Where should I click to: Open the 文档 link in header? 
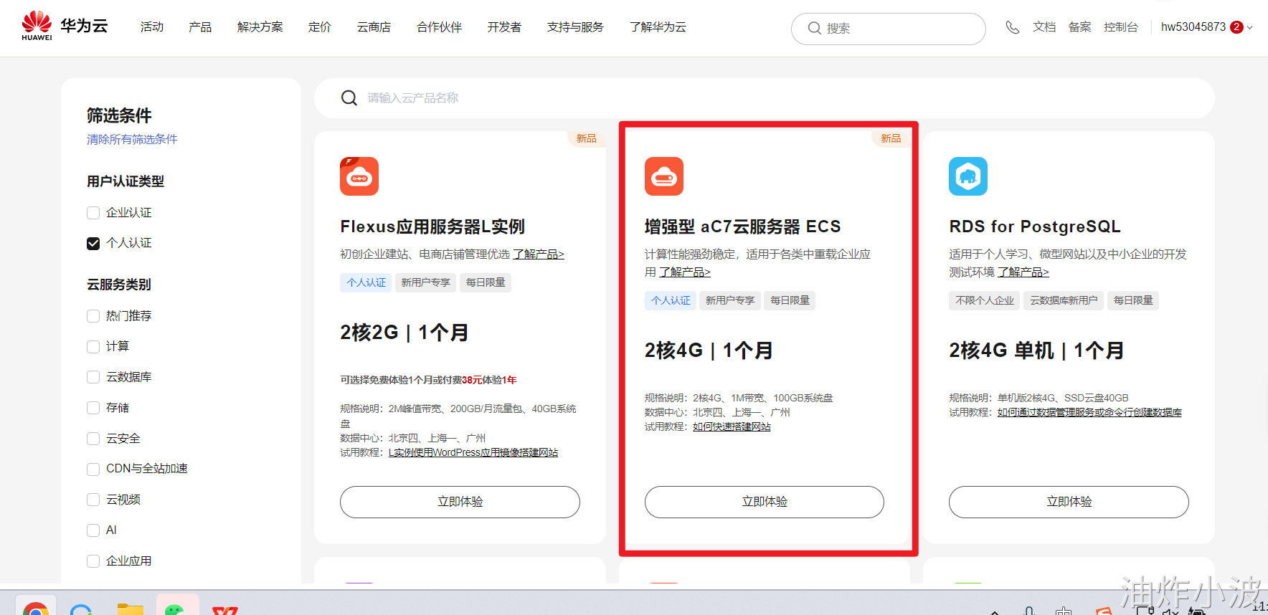coord(1044,27)
